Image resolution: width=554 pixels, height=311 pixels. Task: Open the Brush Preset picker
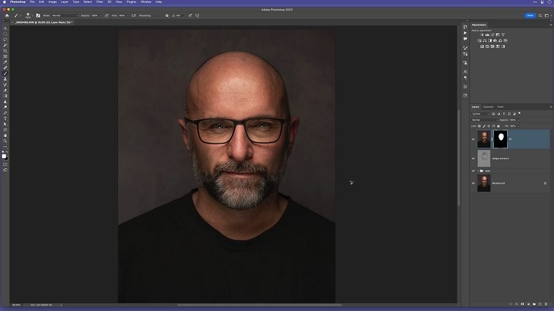tap(28, 15)
